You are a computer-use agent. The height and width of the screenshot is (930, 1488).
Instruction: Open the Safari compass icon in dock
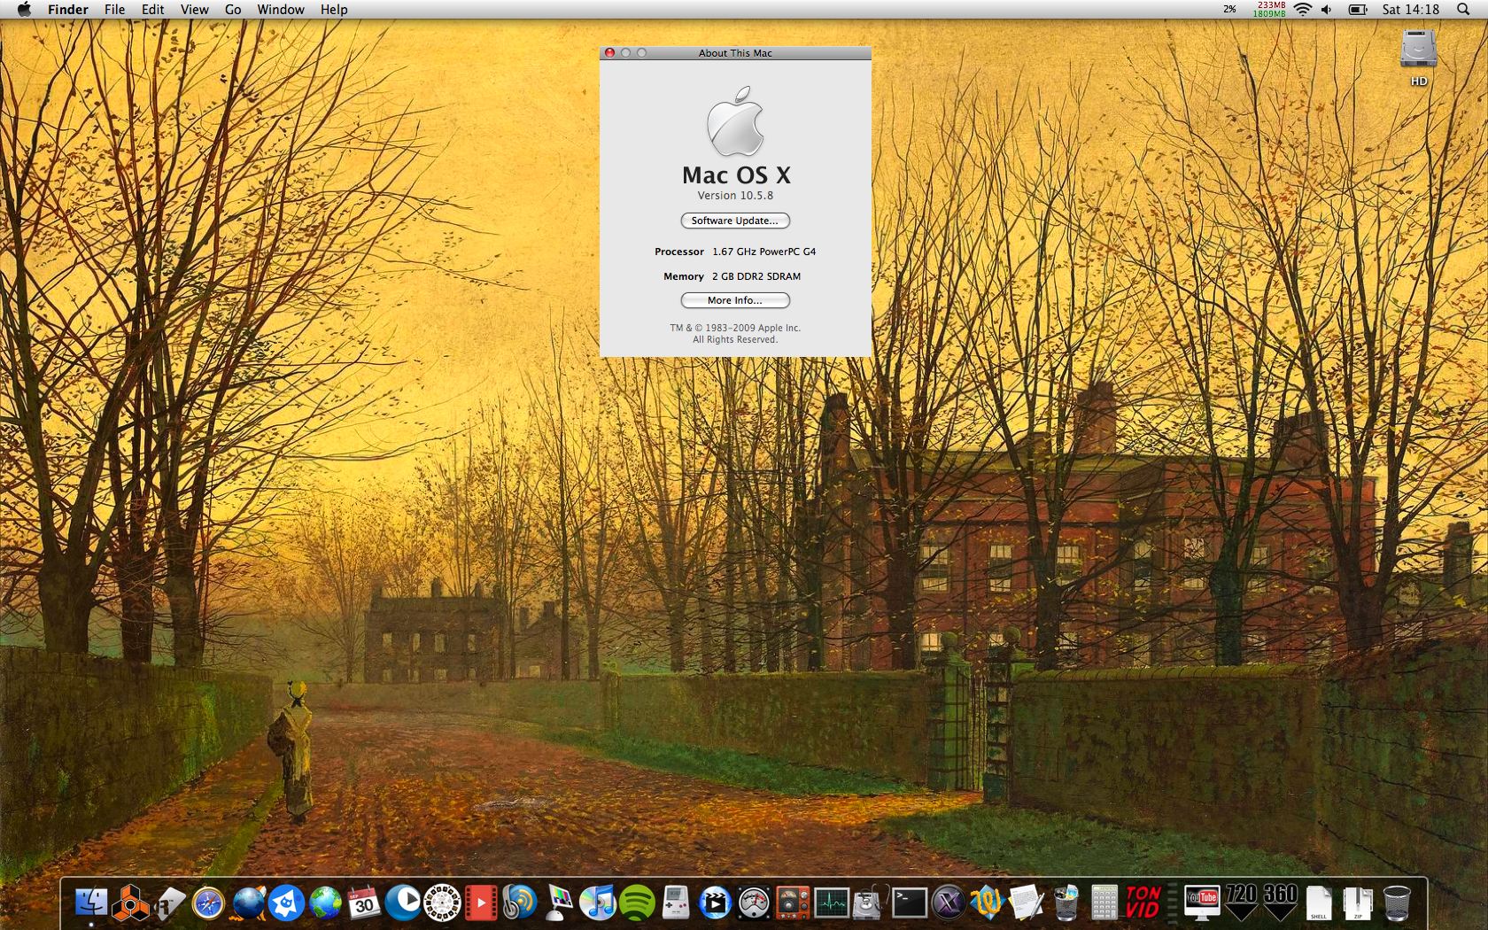[209, 903]
